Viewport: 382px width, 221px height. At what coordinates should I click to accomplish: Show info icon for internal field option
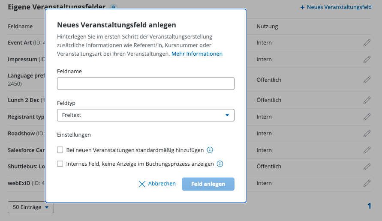(220, 164)
